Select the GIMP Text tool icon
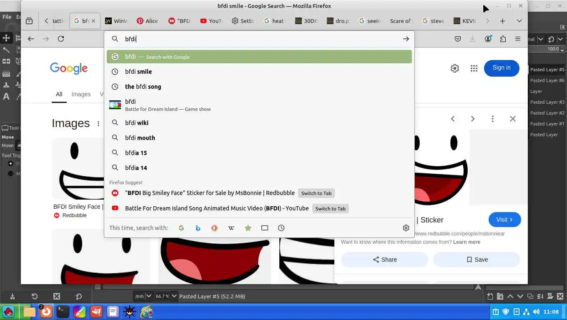567x320 pixels. [6, 97]
